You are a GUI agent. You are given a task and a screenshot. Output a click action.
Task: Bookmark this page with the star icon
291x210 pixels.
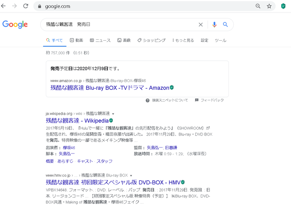269,6
